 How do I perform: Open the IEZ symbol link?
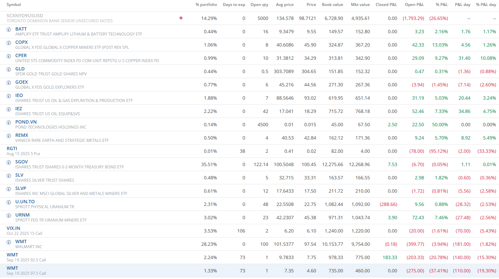pyautogui.click(x=19, y=109)
